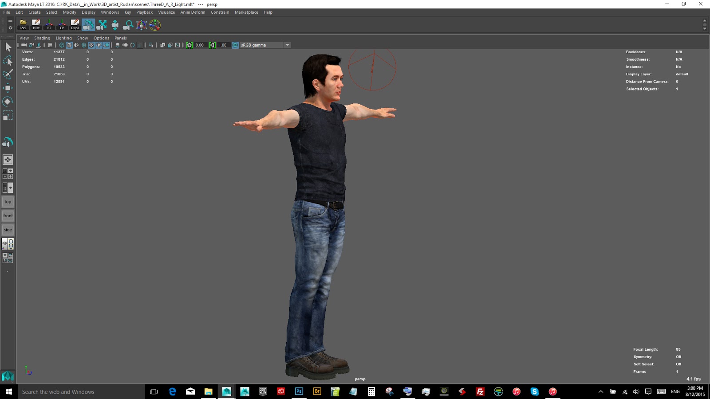Switch to the front view button
Viewport: 710px width, 399px height.
(x=8, y=216)
